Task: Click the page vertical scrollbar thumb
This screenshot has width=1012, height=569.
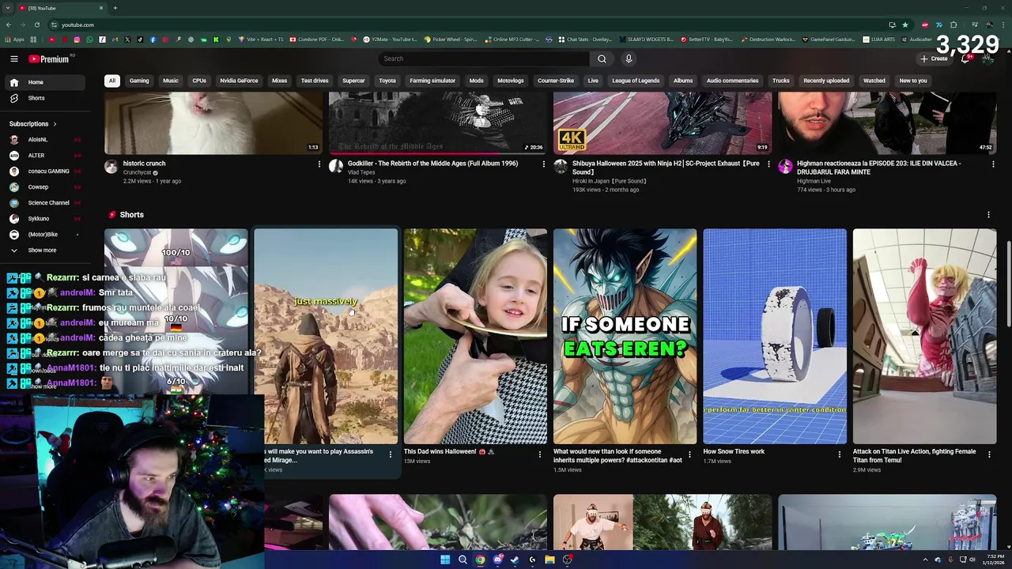Action: [1008, 285]
